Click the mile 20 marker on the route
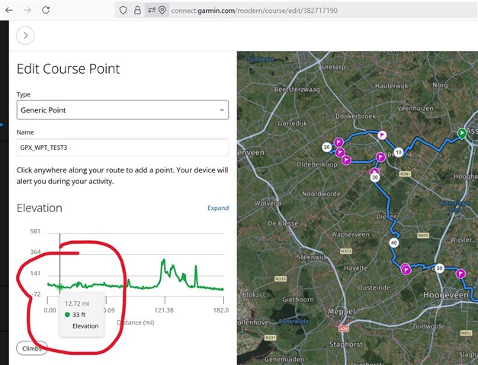 click(x=327, y=148)
